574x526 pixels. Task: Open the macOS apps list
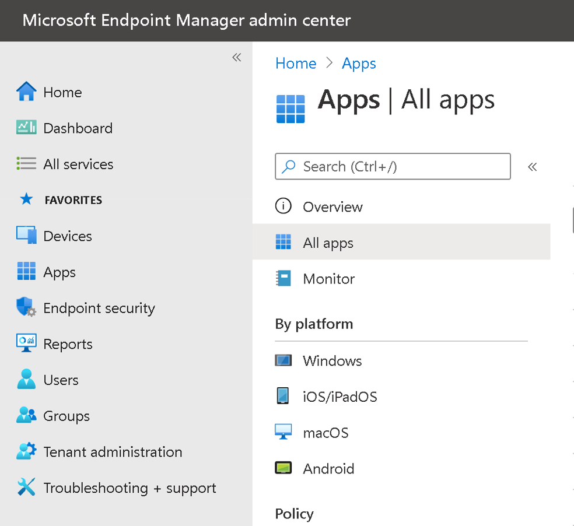[x=325, y=432]
